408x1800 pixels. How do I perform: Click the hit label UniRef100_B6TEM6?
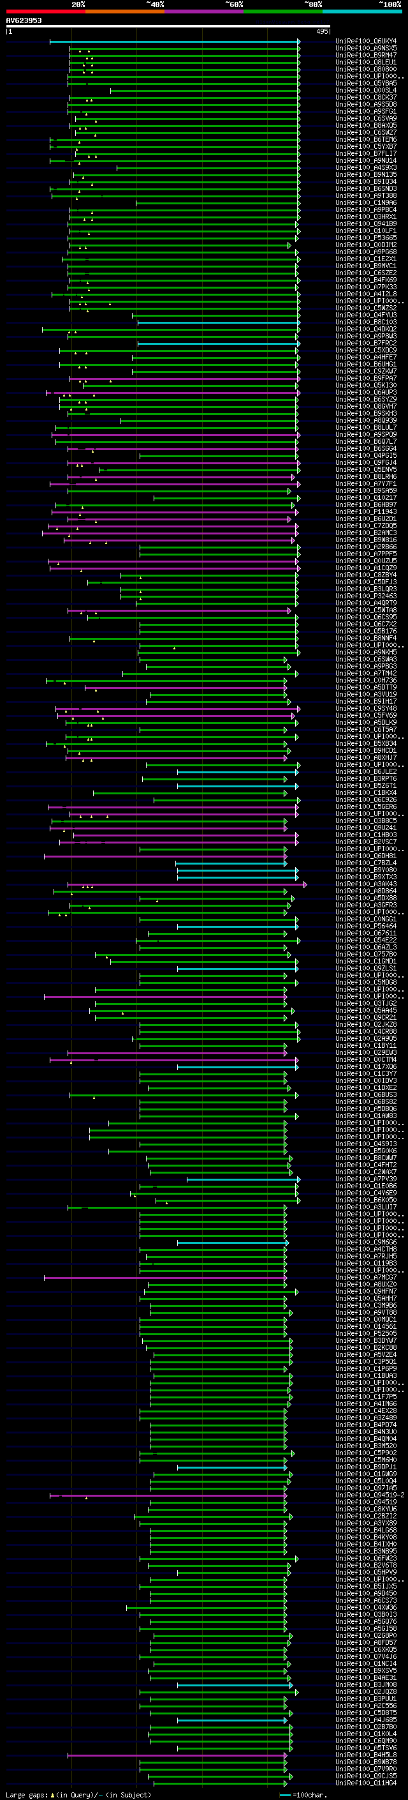click(366, 139)
